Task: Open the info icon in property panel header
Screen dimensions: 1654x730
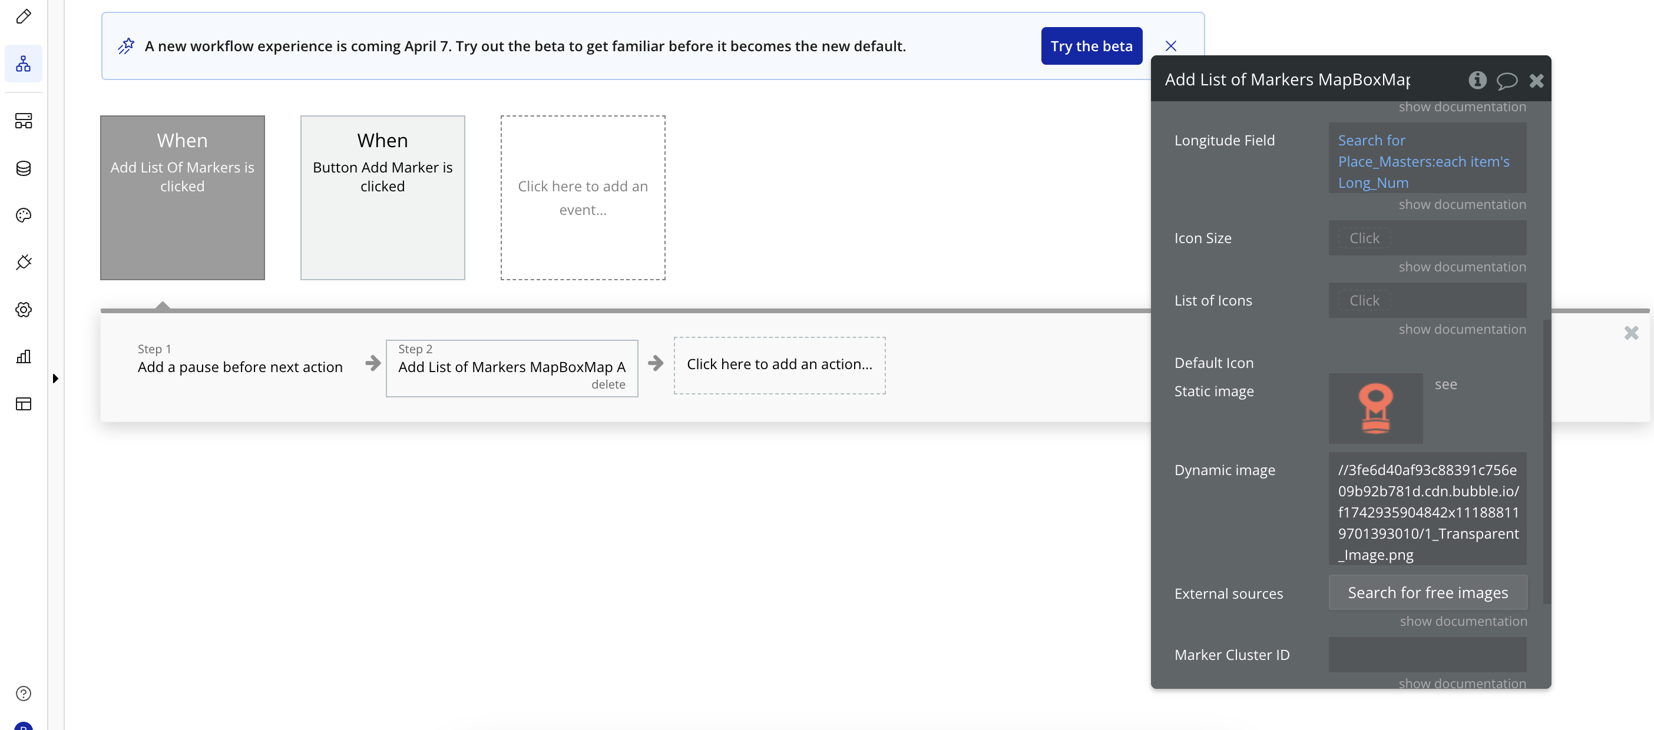Action: (x=1477, y=79)
